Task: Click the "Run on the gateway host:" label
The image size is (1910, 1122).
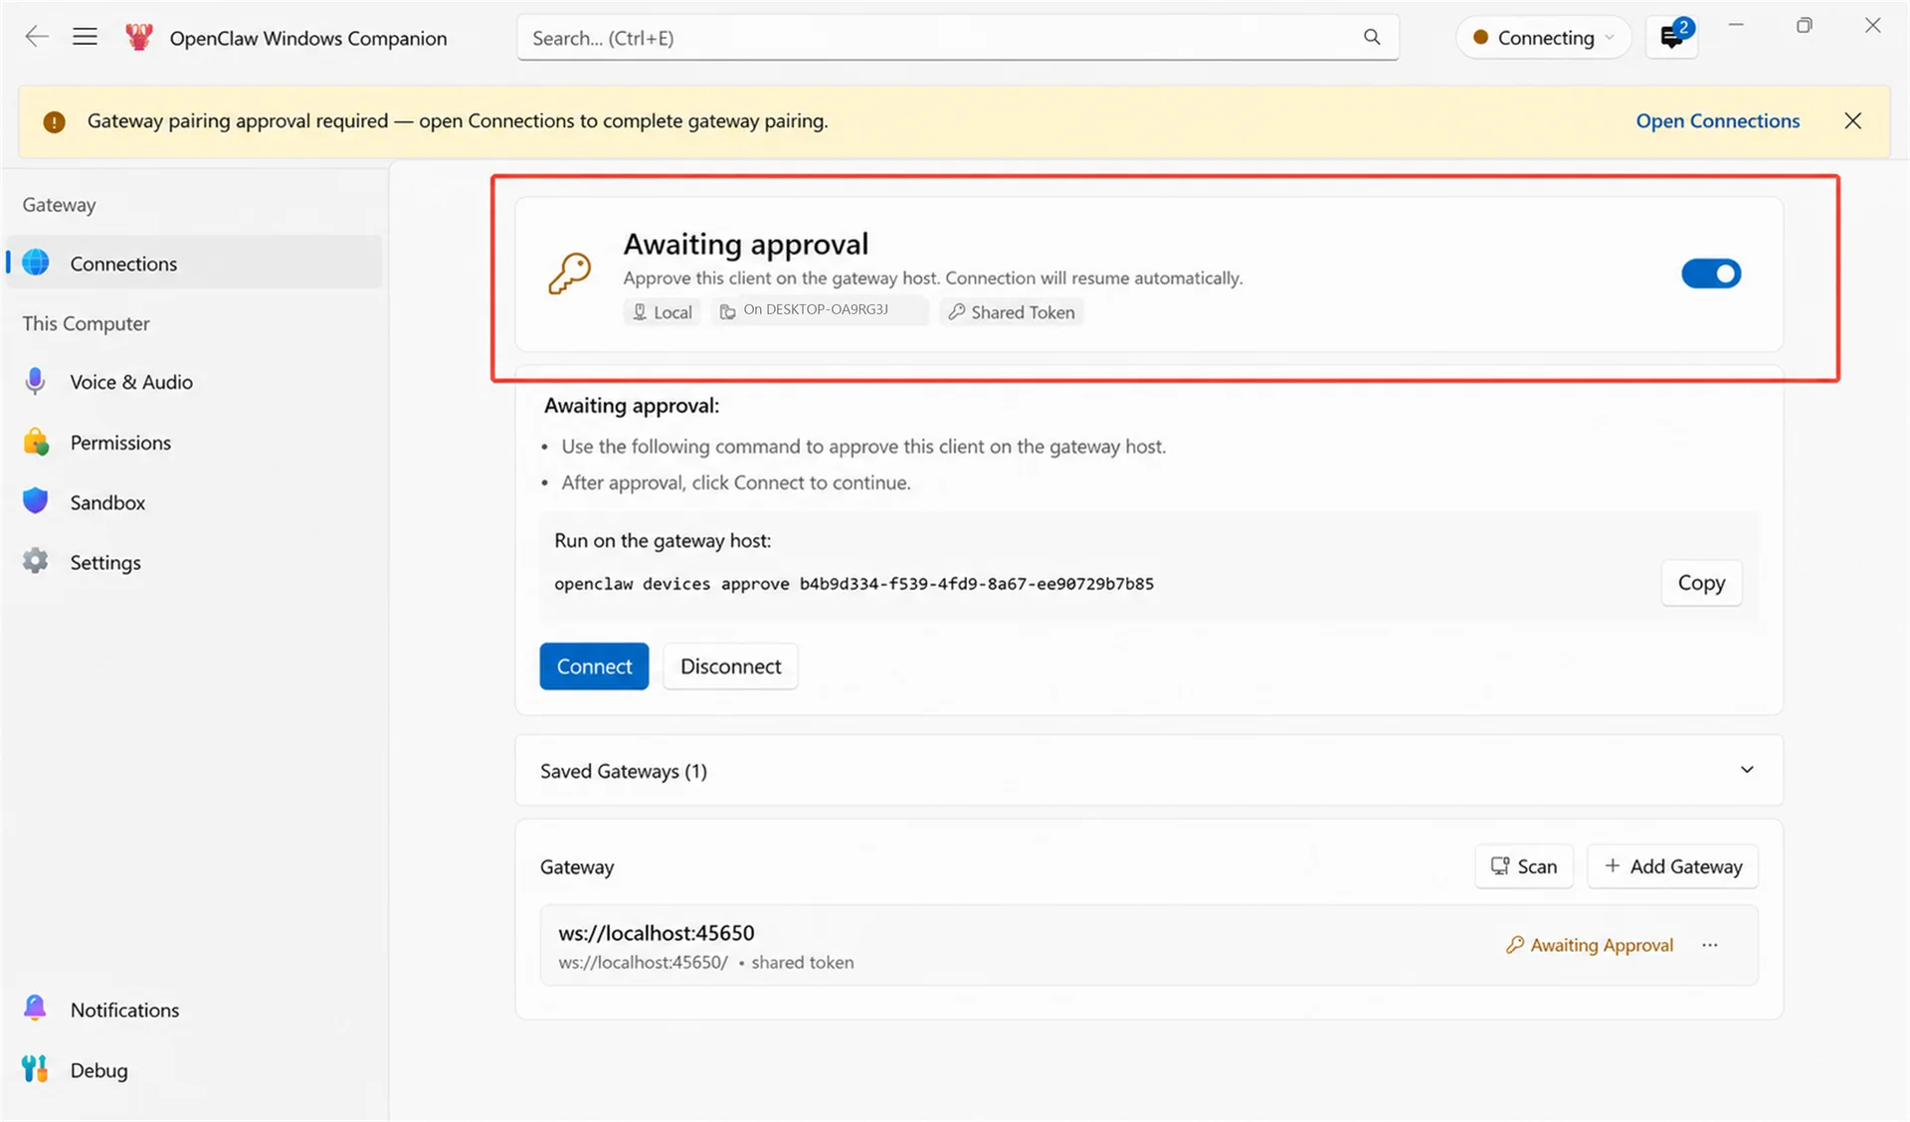Action: pos(663,541)
